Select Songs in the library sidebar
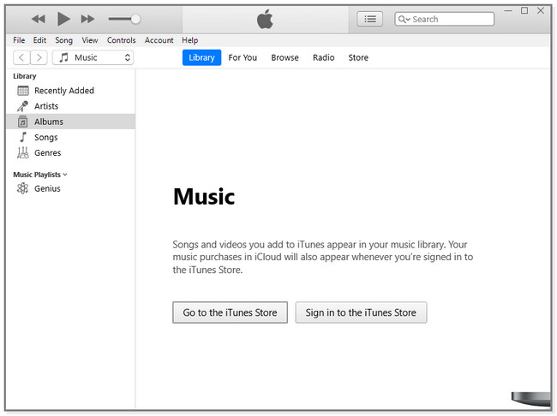The width and height of the screenshot is (557, 416). 70,137
